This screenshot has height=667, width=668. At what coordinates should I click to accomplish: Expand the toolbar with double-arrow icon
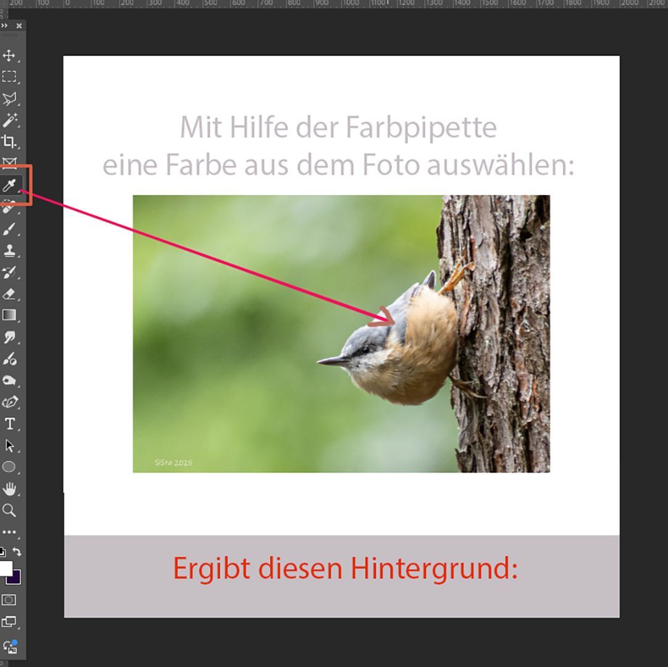click(x=4, y=26)
